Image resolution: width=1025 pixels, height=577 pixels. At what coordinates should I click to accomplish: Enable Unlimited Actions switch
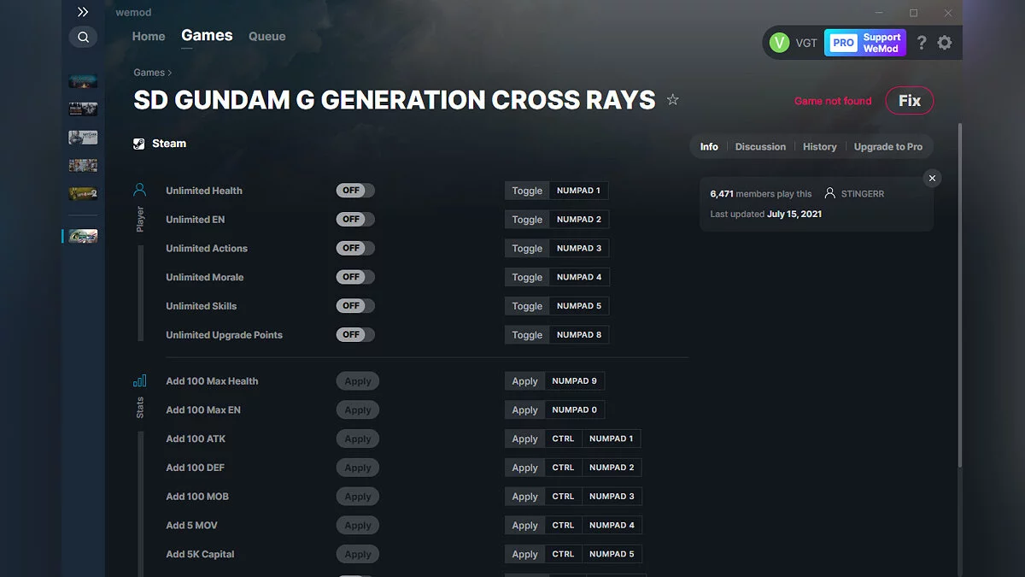355,248
